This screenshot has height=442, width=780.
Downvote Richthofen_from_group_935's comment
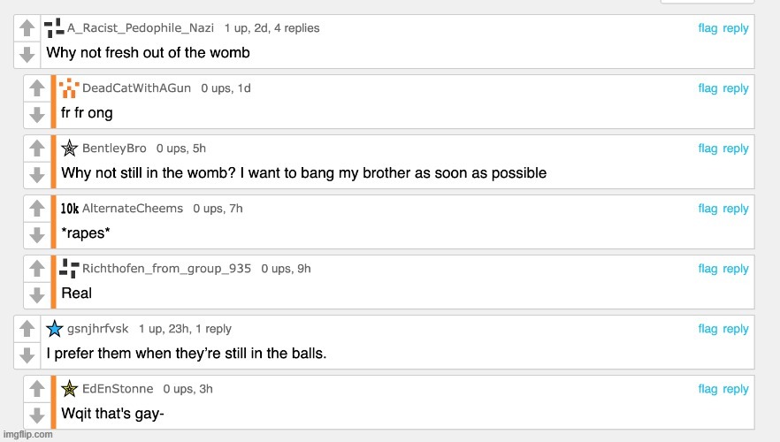point(37,295)
